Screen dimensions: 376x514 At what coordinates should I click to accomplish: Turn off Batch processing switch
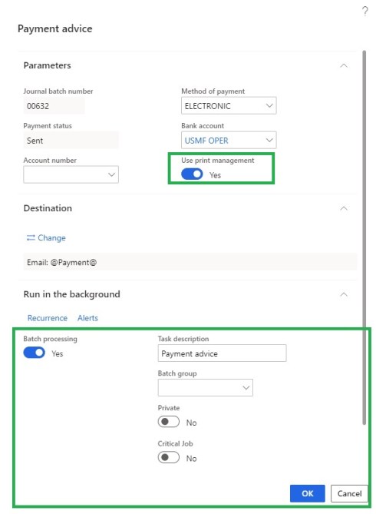[x=34, y=353]
